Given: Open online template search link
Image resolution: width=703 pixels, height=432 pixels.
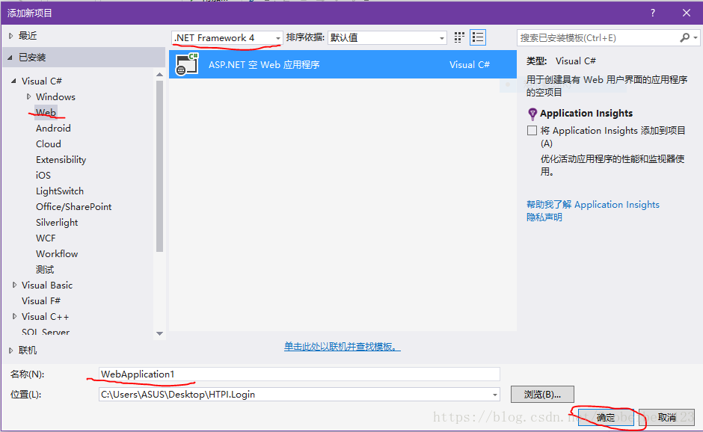Looking at the screenshot, I should click(x=342, y=346).
